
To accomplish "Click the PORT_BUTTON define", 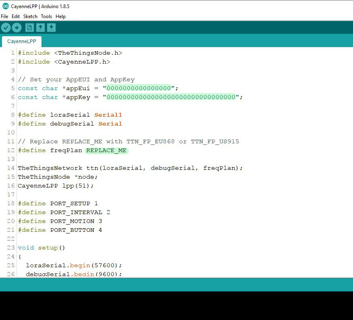I will click(60, 230).
